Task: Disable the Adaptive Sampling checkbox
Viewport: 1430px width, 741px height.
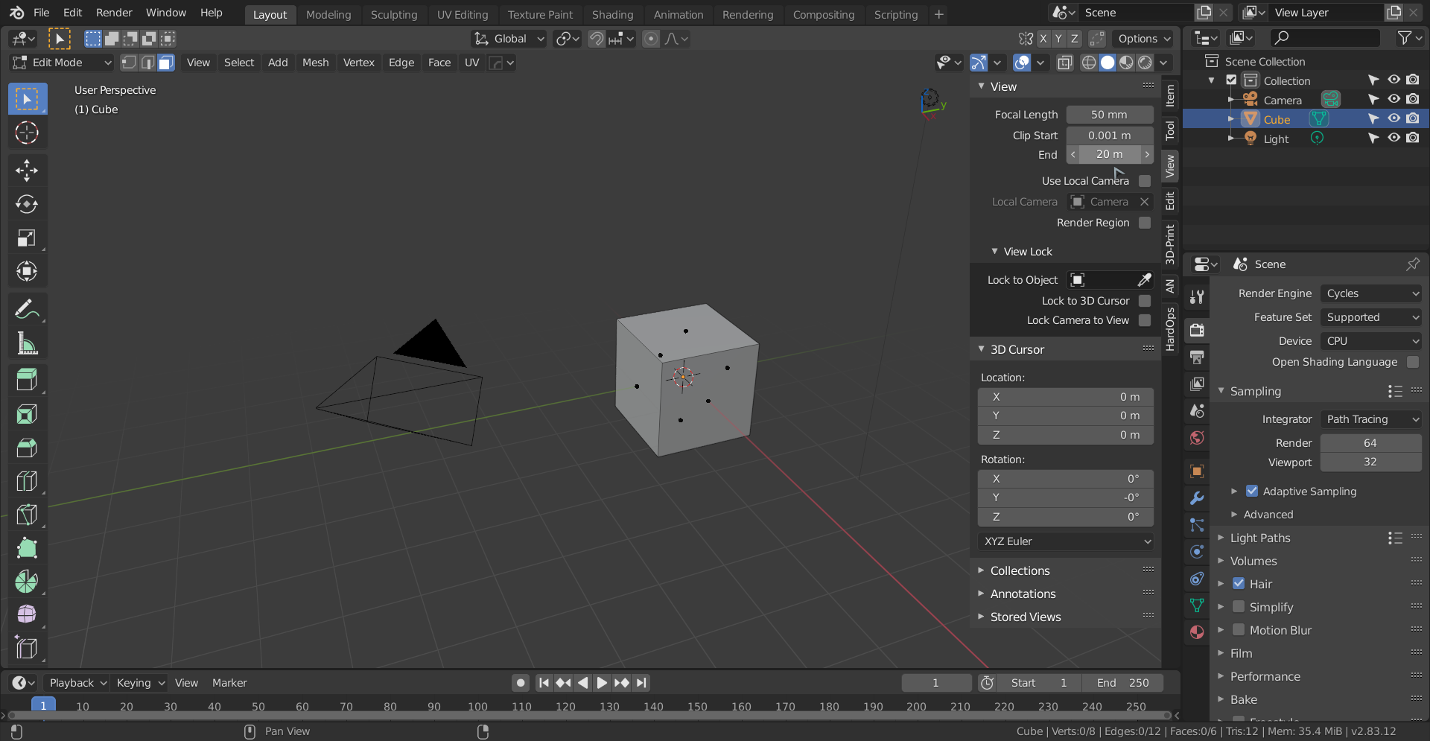Action: coord(1252,492)
